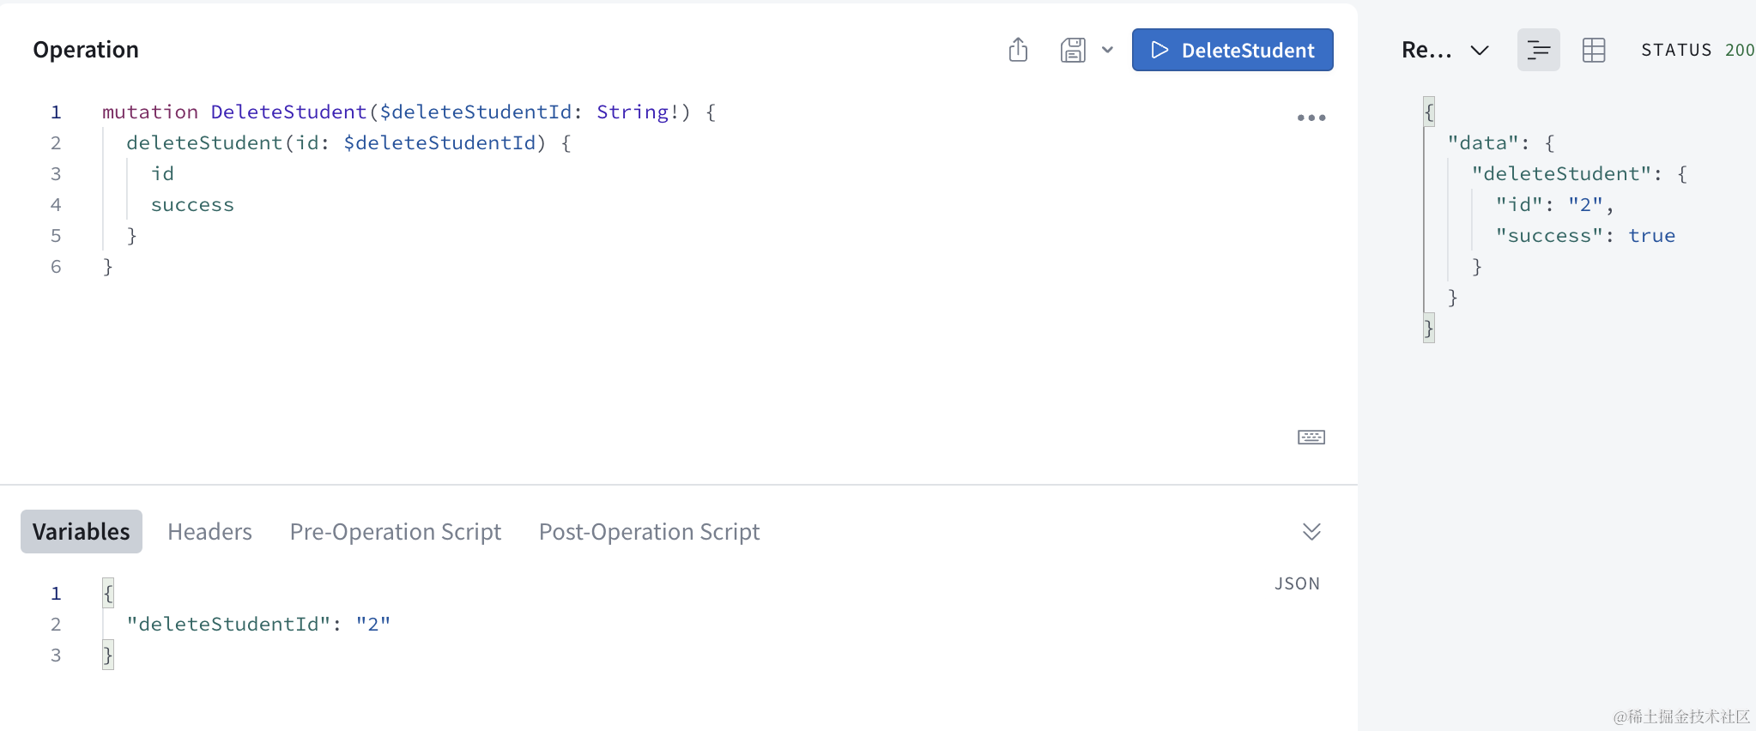This screenshot has width=1756, height=731.
Task: Open the Pre-Operation Script tab
Action: coord(395,532)
